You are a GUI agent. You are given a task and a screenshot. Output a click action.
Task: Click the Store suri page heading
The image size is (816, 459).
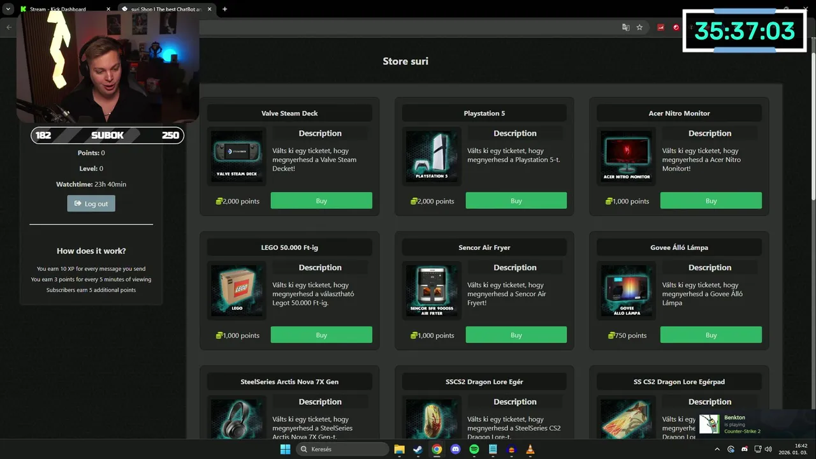pyautogui.click(x=405, y=61)
